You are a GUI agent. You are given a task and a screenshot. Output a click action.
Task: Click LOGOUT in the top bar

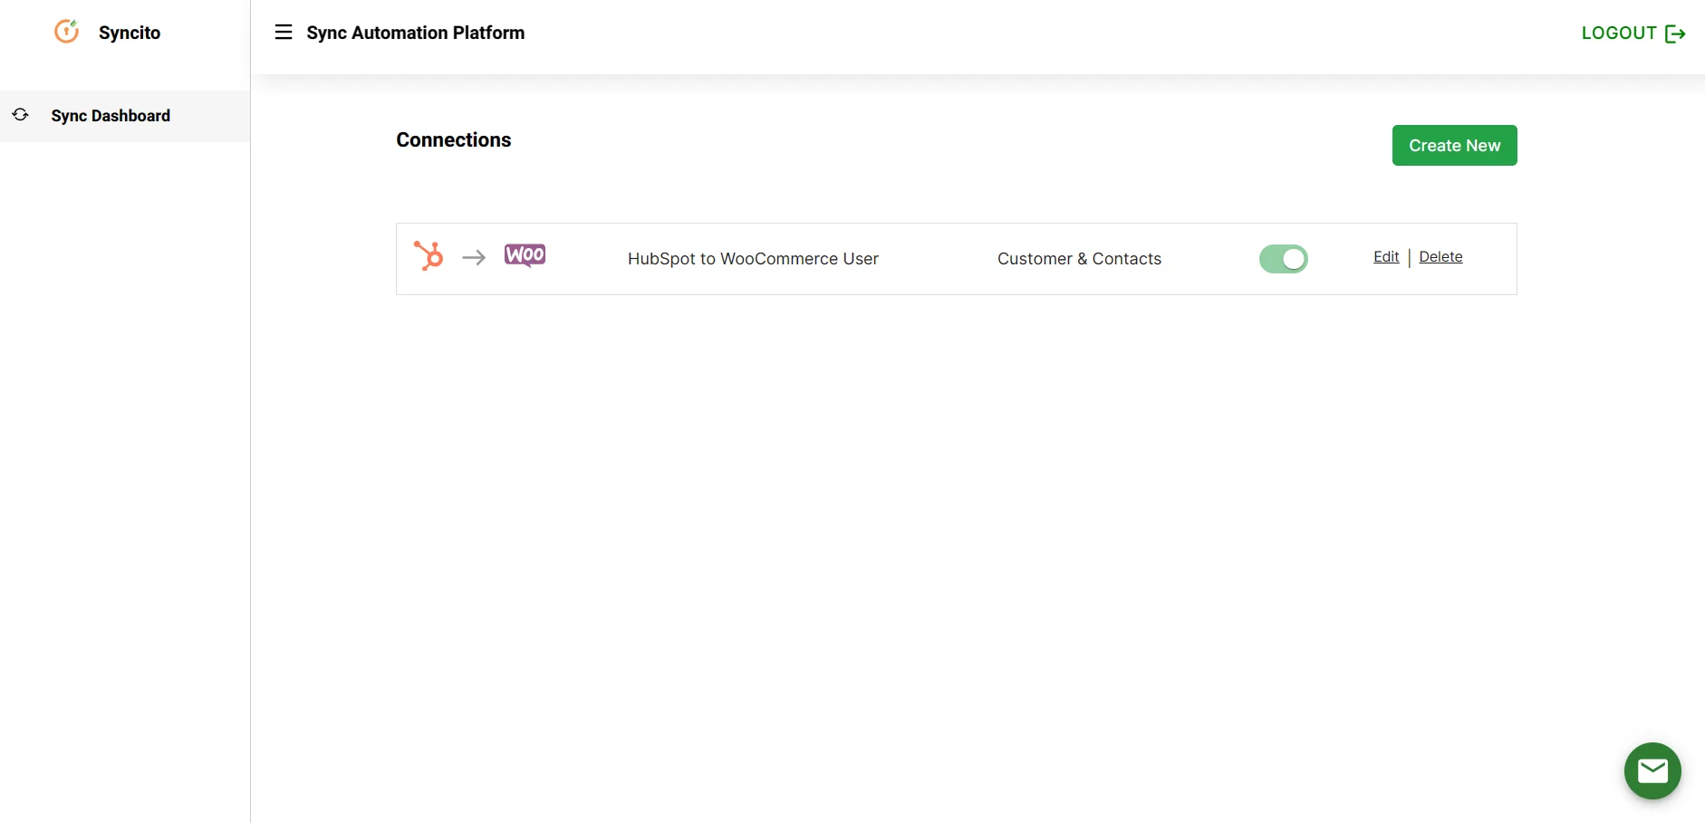[x=1618, y=33]
